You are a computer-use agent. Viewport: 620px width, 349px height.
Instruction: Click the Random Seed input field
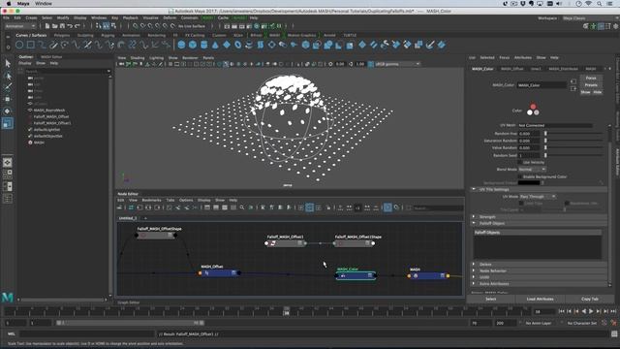click(x=529, y=155)
